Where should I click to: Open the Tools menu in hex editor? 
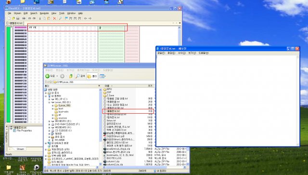(62, 13)
